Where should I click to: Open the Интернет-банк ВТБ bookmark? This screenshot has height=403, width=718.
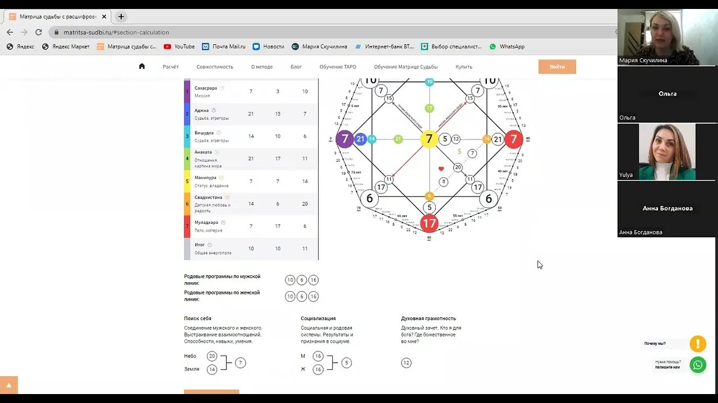(x=384, y=46)
